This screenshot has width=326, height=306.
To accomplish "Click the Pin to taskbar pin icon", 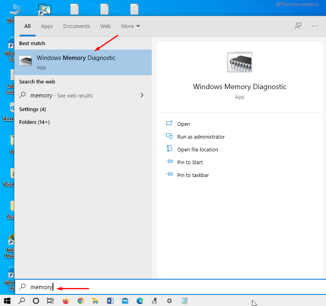I will pos(169,174).
